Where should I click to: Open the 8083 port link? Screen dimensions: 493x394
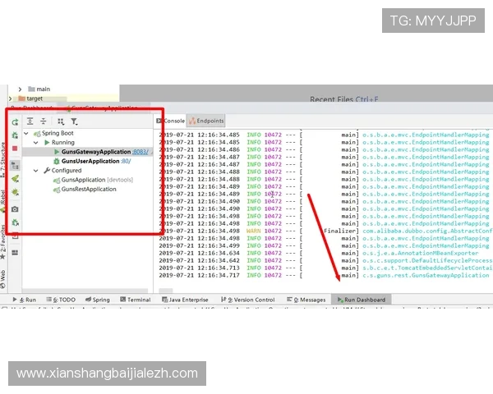tap(141, 152)
